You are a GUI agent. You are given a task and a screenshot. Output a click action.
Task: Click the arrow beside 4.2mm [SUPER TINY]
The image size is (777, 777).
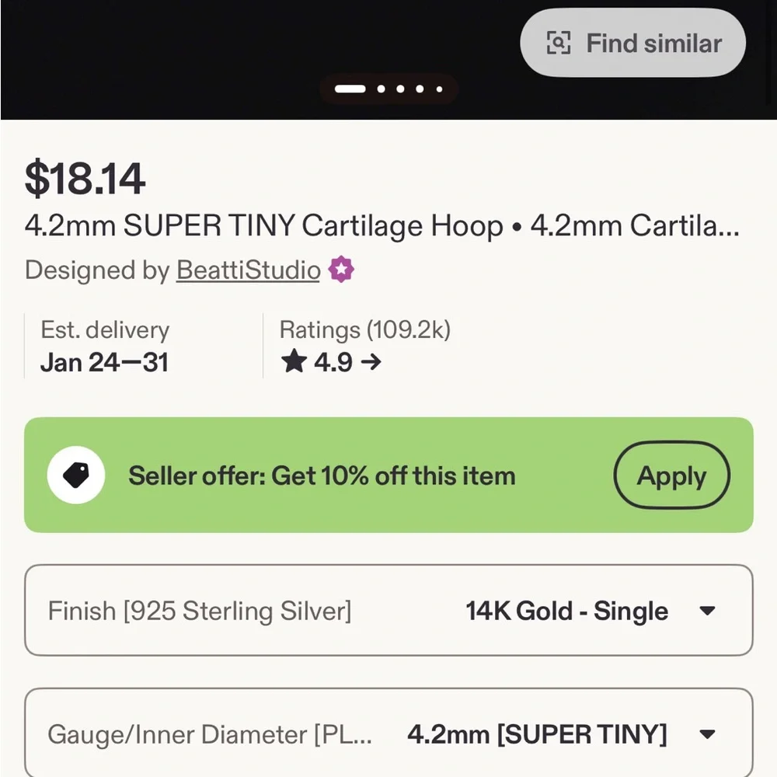[x=707, y=733]
